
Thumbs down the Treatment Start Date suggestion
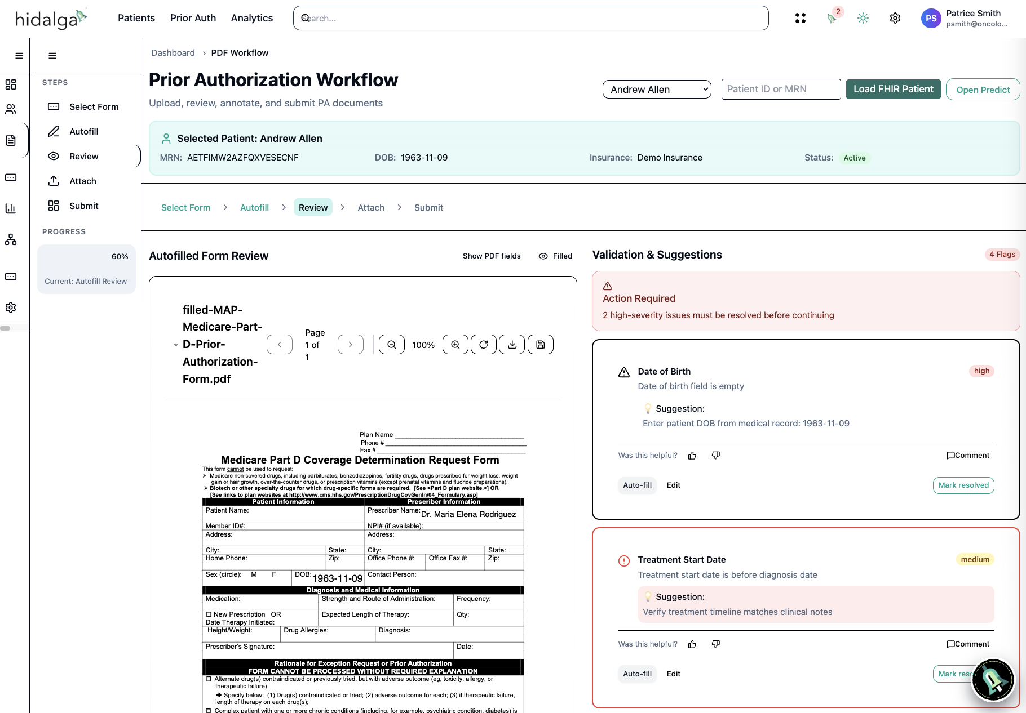pos(715,644)
